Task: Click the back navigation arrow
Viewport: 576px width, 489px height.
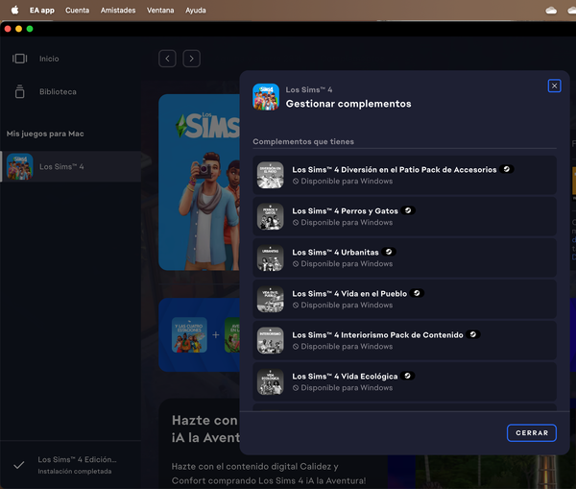Action: coord(167,59)
